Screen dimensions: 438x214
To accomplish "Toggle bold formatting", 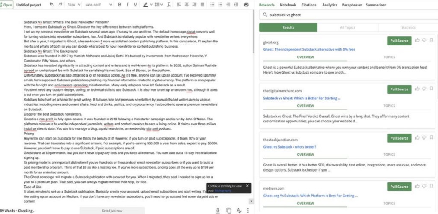I will pyautogui.click(x=120, y=5).
